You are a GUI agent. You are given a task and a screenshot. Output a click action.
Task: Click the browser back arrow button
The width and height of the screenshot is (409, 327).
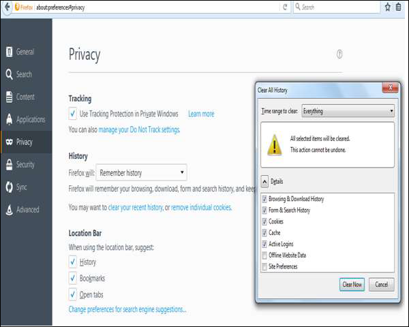(7, 7)
